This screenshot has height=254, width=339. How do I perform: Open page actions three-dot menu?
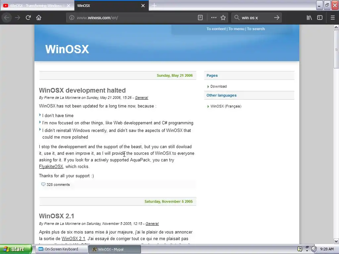tap(214, 18)
